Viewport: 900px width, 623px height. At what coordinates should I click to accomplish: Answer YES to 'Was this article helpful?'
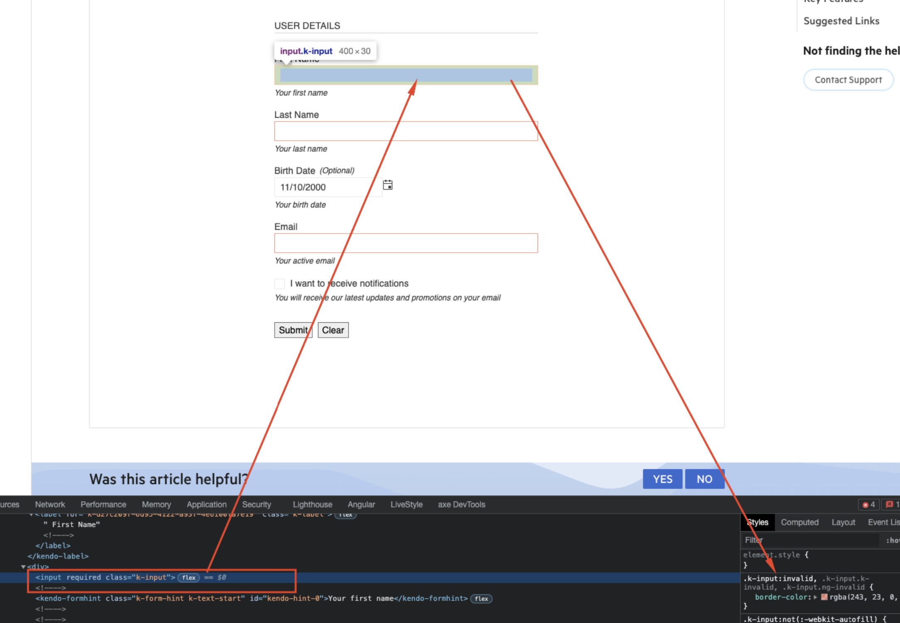[662, 479]
